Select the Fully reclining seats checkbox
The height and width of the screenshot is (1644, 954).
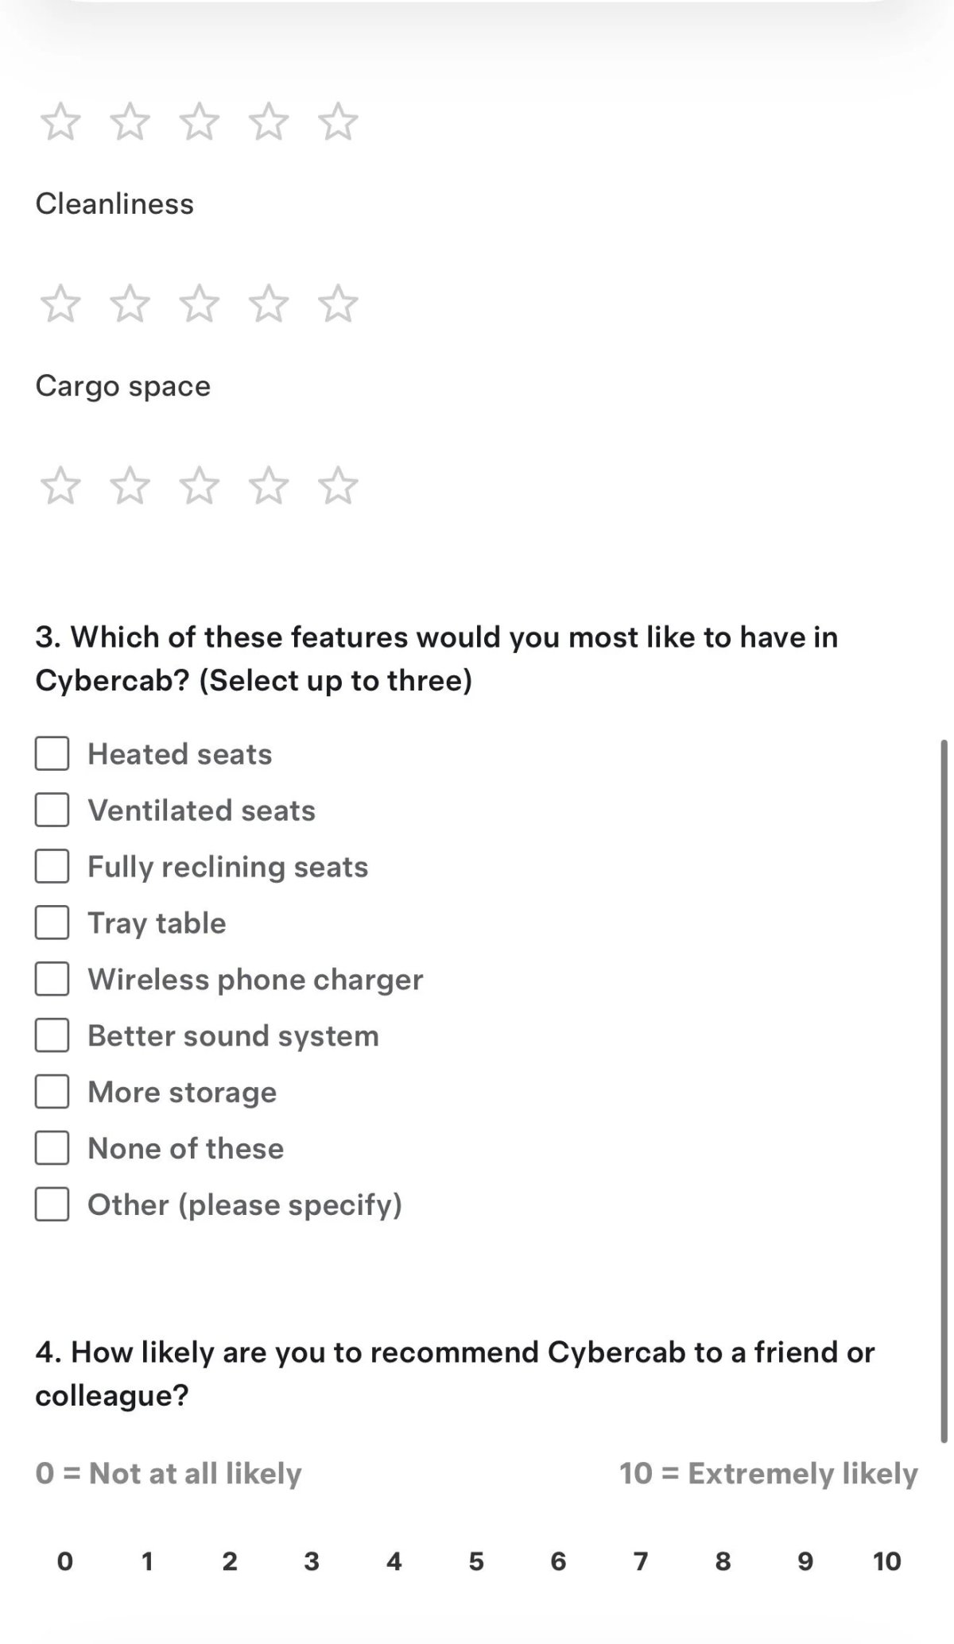[52, 866]
